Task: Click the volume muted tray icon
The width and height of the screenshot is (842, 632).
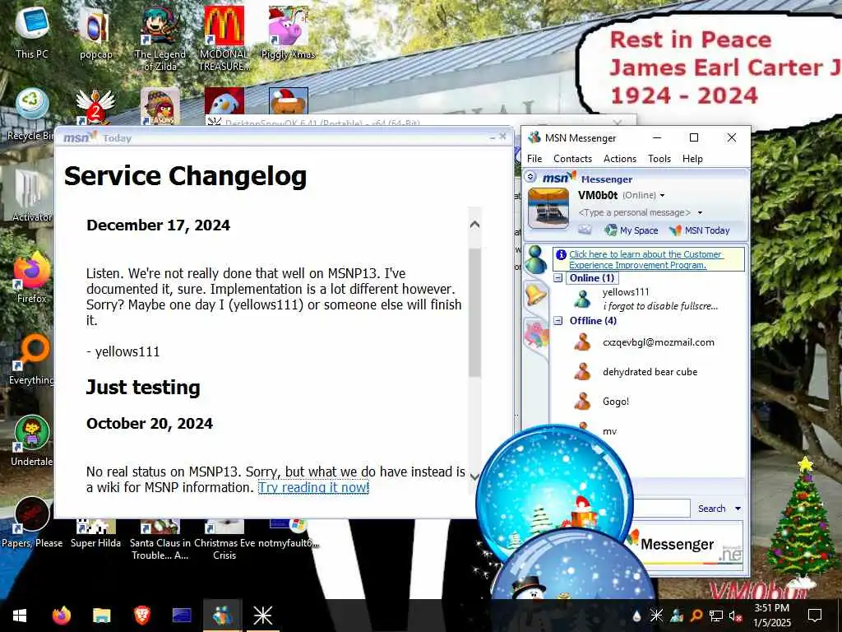Action: pyautogui.click(x=735, y=616)
